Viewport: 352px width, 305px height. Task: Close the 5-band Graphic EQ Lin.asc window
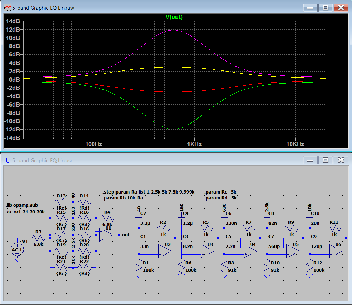pyautogui.click(x=341, y=160)
